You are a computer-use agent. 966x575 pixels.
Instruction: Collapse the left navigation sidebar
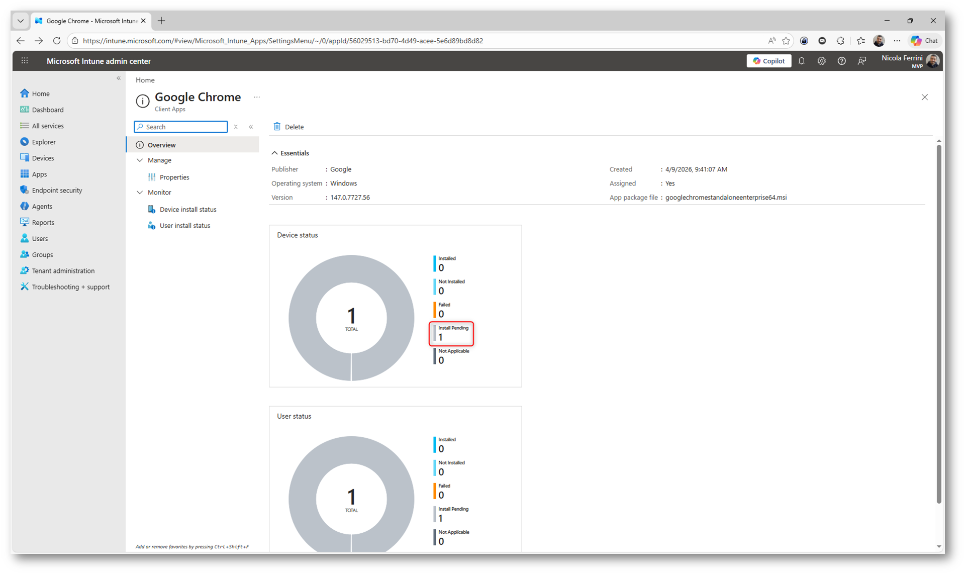(119, 78)
